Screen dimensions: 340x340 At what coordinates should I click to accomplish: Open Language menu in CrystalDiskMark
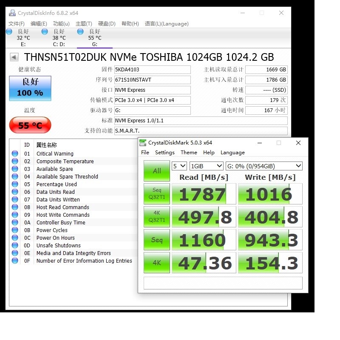(x=232, y=153)
